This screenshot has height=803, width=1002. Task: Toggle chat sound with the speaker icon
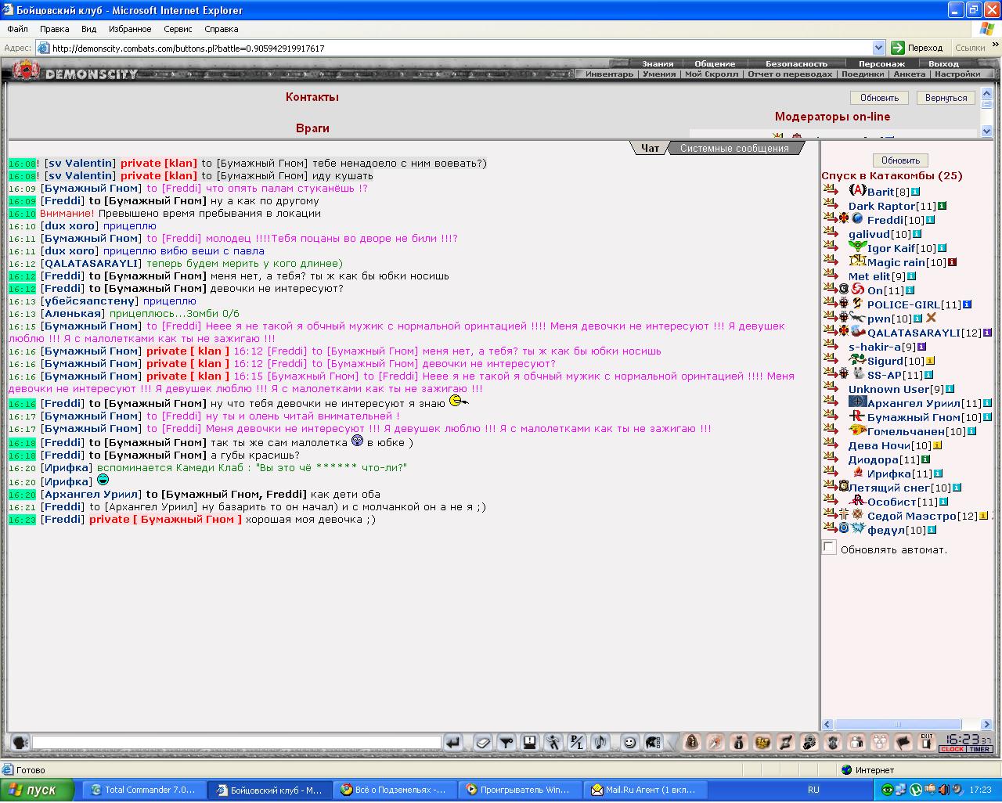click(600, 742)
